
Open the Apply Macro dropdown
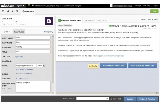pyautogui.click(x=92, y=99)
